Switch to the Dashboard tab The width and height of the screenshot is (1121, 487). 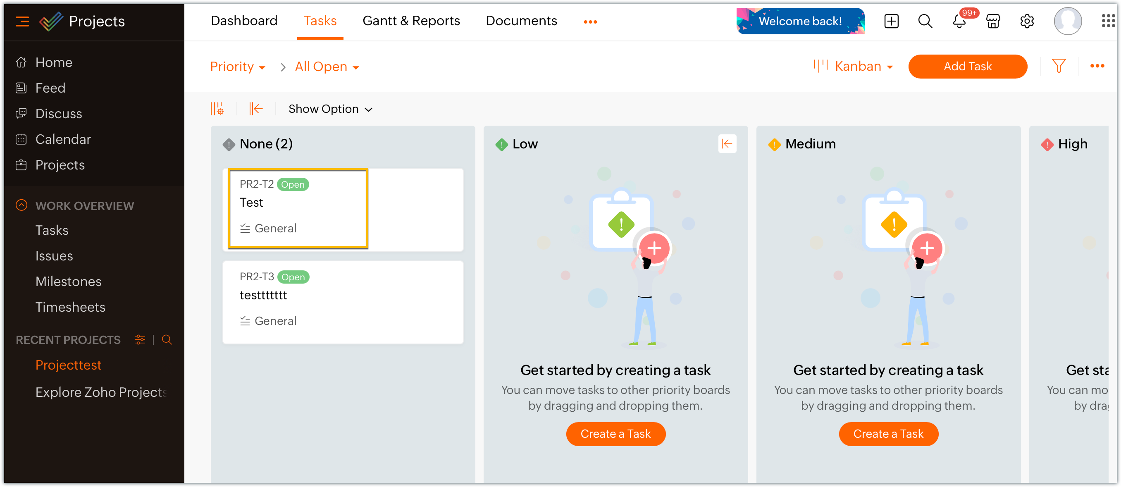click(244, 21)
